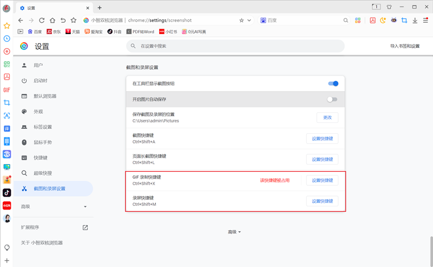Open 标签设置 settings section

(53, 127)
